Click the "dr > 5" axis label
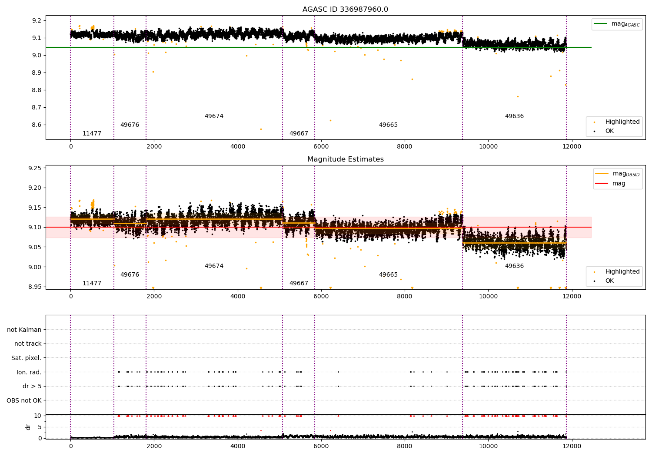Image resolution: width=652 pixels, height=456 pixels. click(32, 387)
